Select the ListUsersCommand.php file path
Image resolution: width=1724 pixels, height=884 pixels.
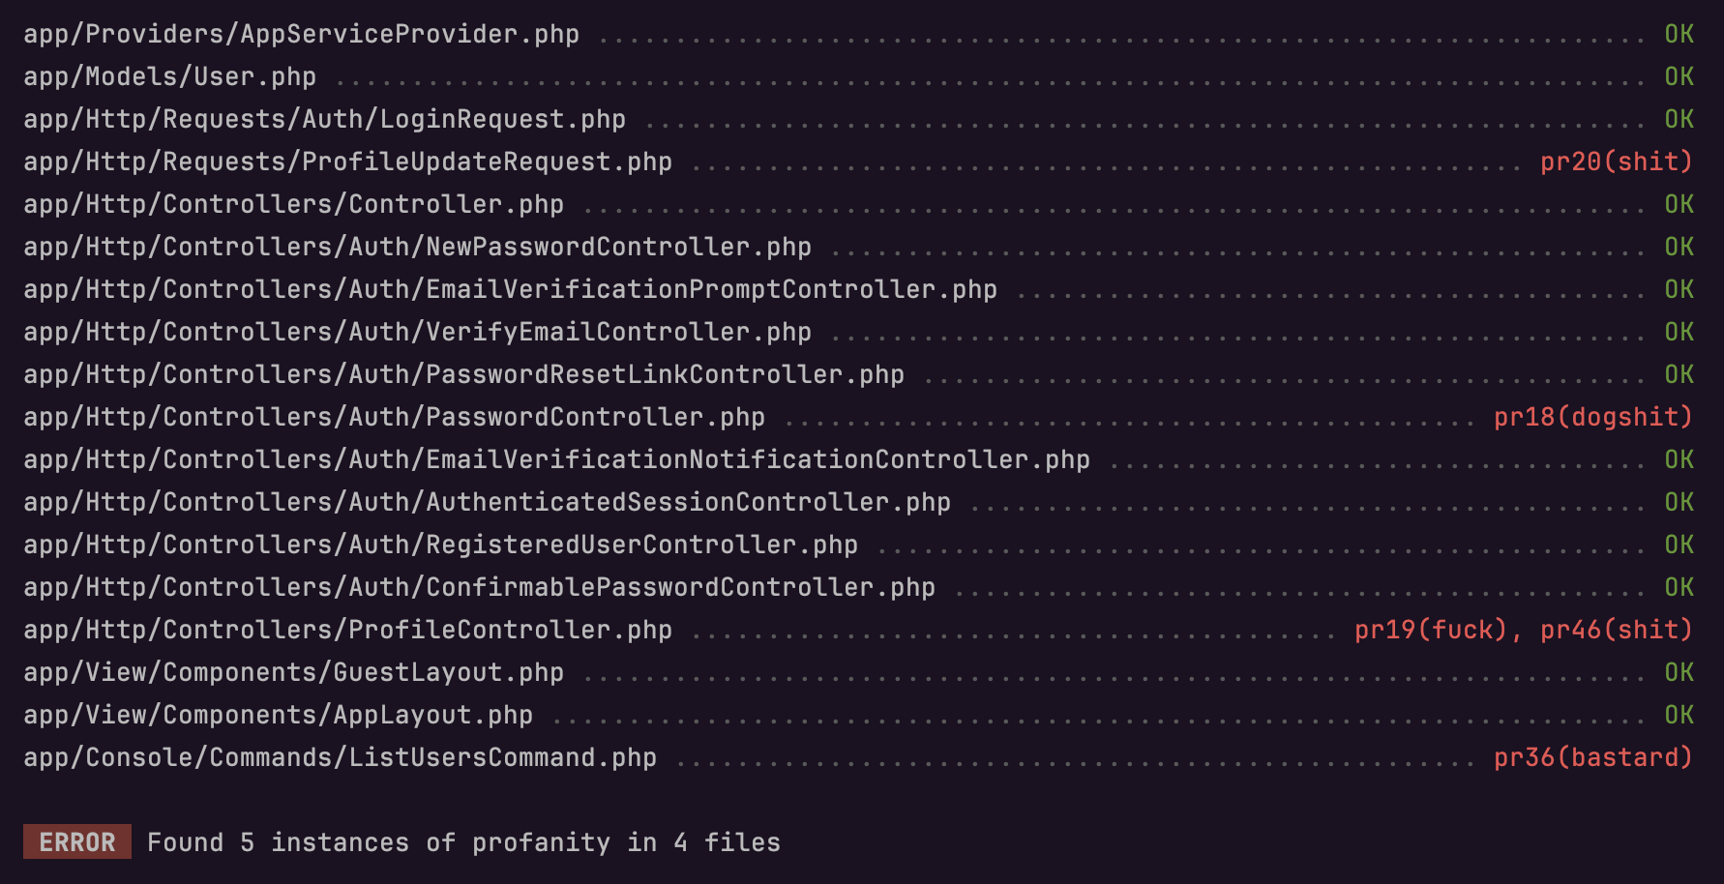[340, 757]
